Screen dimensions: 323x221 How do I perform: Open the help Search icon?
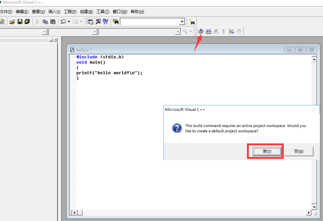coord(192,22)
